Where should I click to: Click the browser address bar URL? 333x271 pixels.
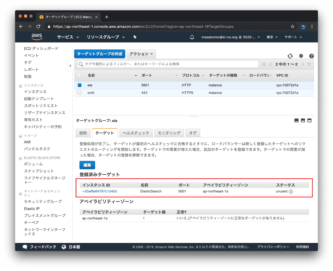pos(144,26)
